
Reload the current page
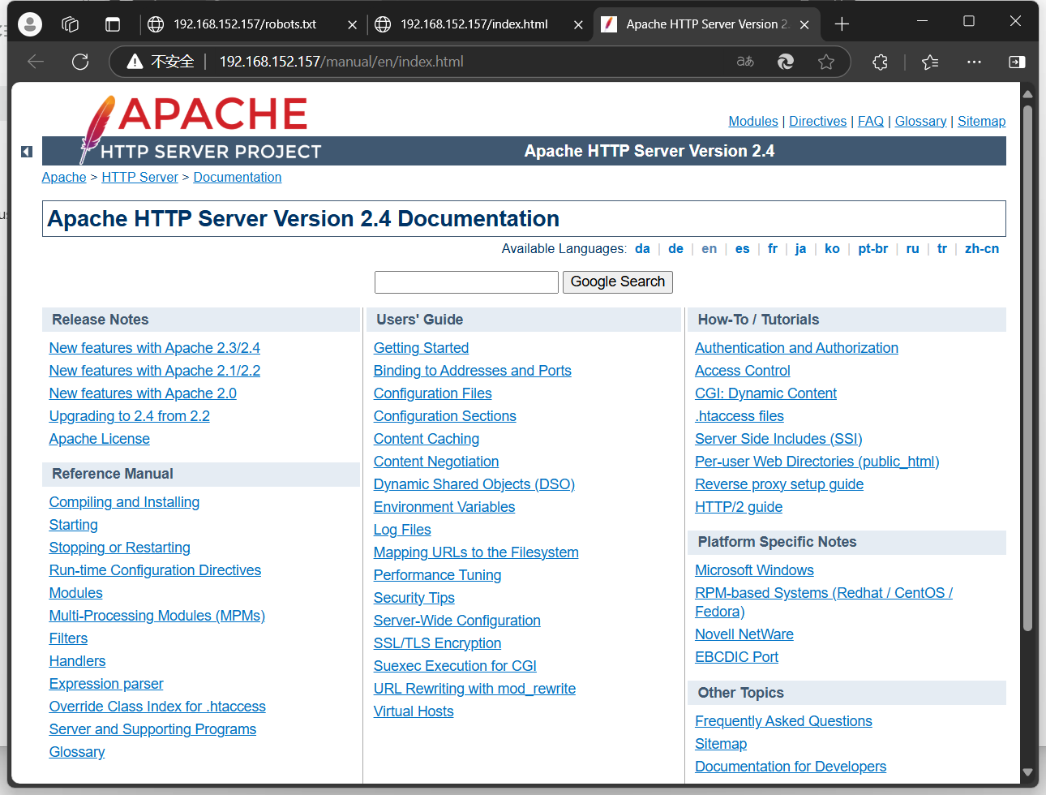click(80, 62)
